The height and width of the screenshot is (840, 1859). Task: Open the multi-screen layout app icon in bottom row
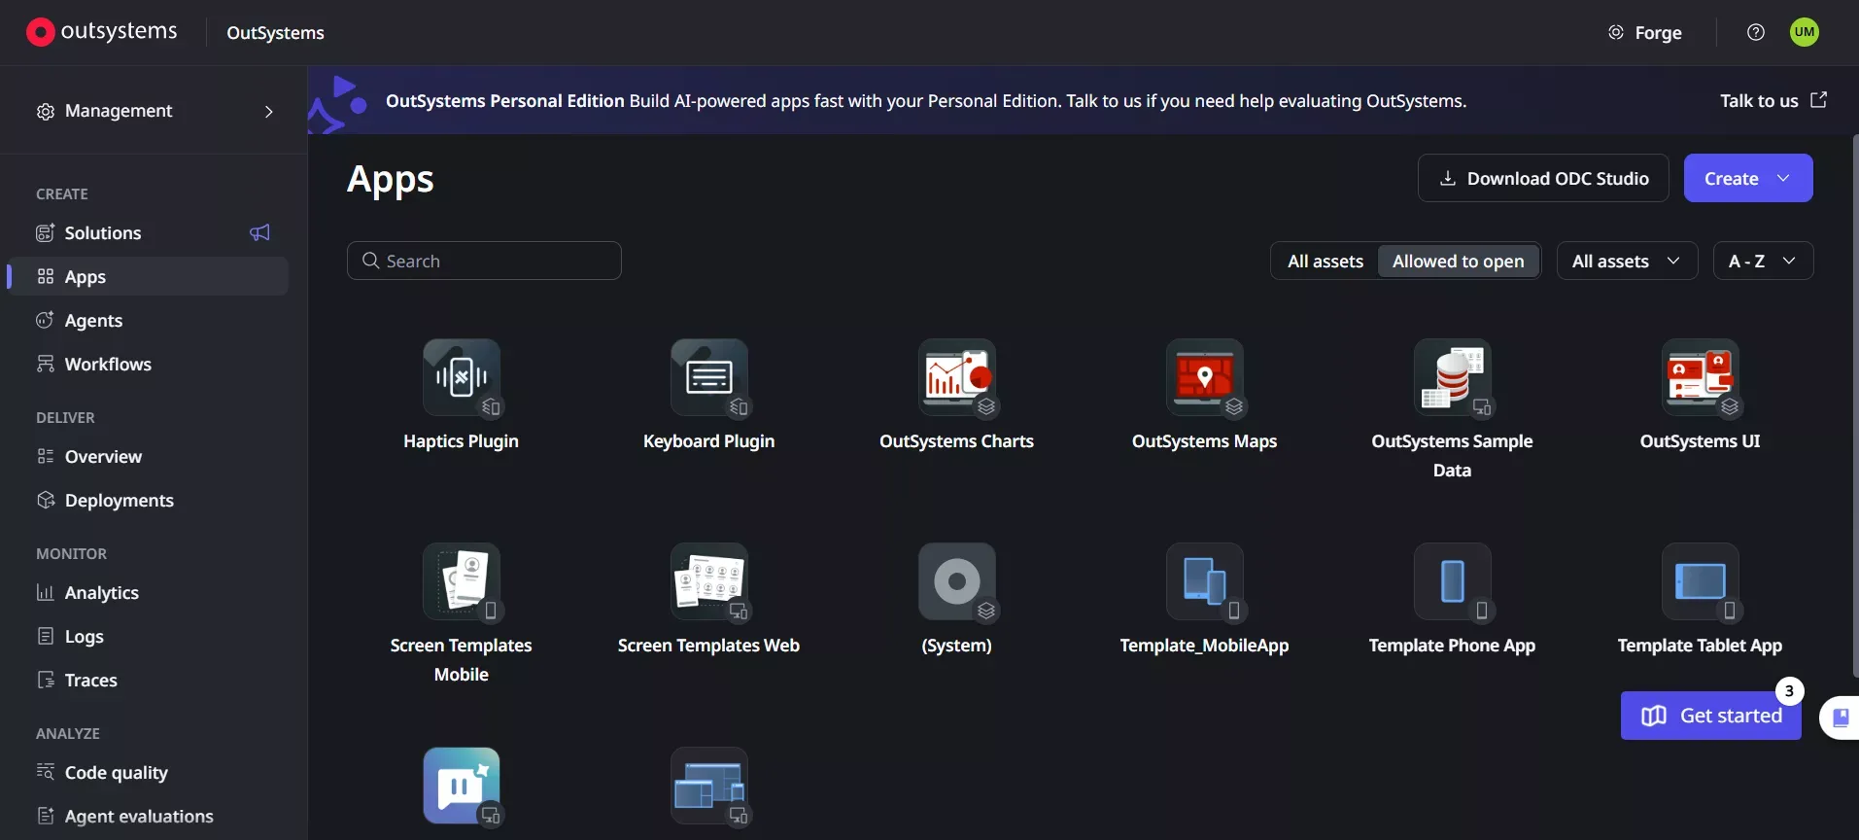(x=709, y=786)
